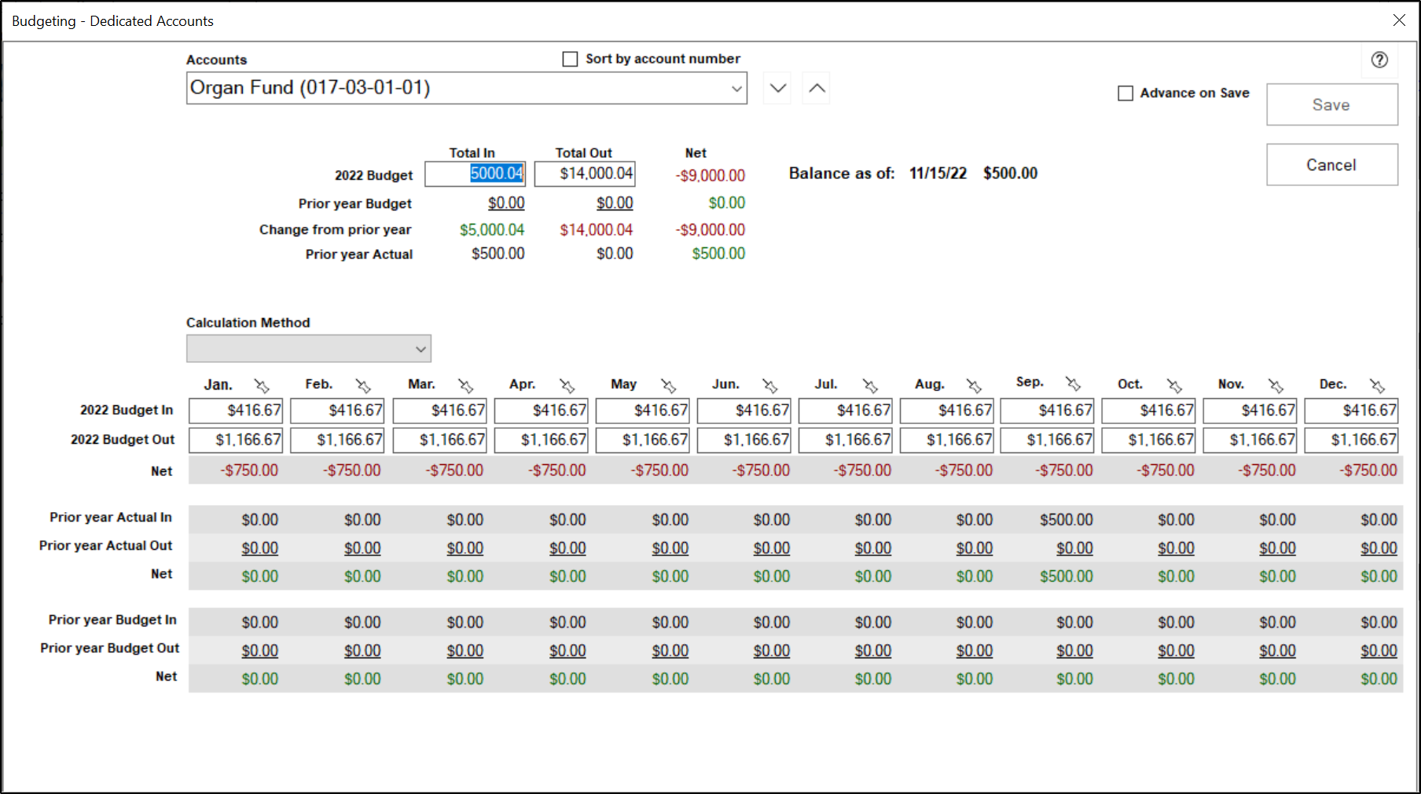This screenshot has width=1421, height=794.
Task: Click the pin icon beside Dec.
Action: [1377, 386]
